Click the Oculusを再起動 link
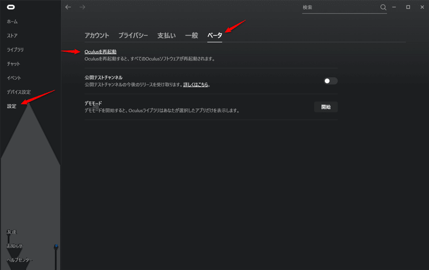This screenshot has height=270, width=429. coord(100,51)
